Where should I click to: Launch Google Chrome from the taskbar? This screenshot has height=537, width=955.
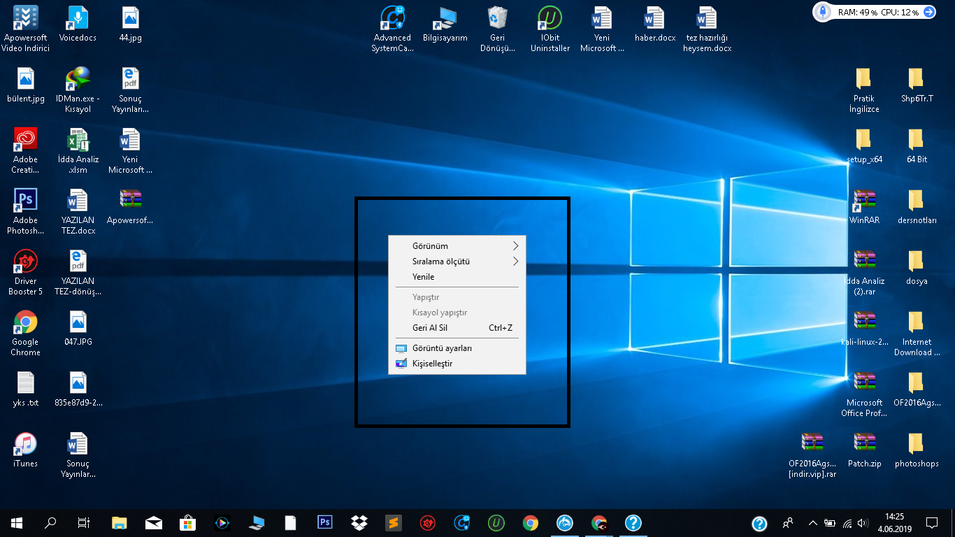tap(530, 522)
